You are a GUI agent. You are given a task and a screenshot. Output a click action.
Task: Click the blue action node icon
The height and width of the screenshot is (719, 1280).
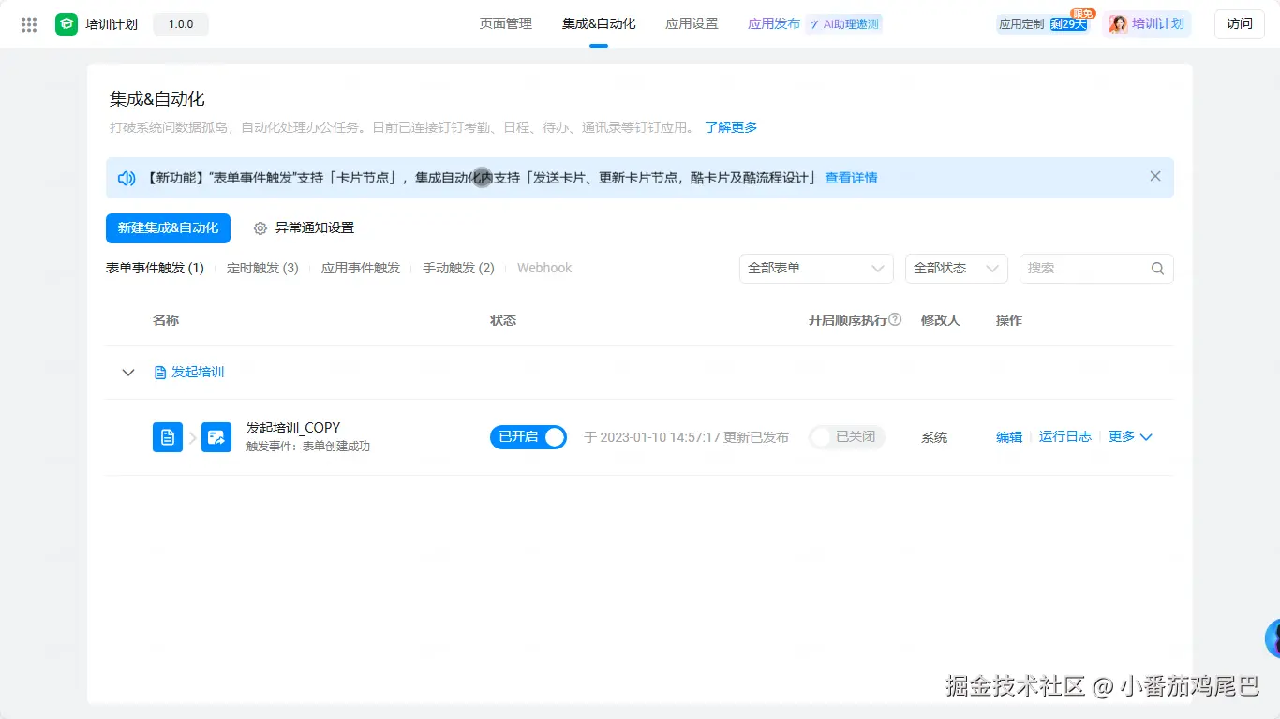pyautogui.click(x=216, y=437)
